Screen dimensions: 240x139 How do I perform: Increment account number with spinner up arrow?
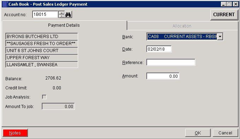[x=62, y=13]
